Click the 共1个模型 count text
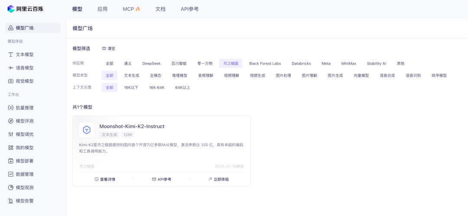 point(82,107)
